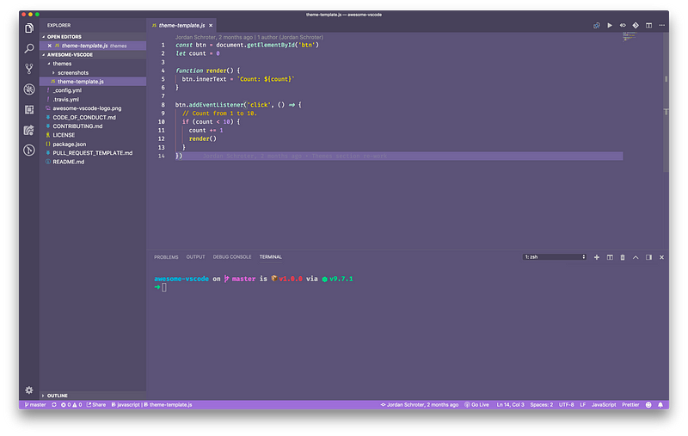Synchronize changes icon in status bar
This screenshot has width=688, height=436.
pyautogui.click(x=54, y=405)
